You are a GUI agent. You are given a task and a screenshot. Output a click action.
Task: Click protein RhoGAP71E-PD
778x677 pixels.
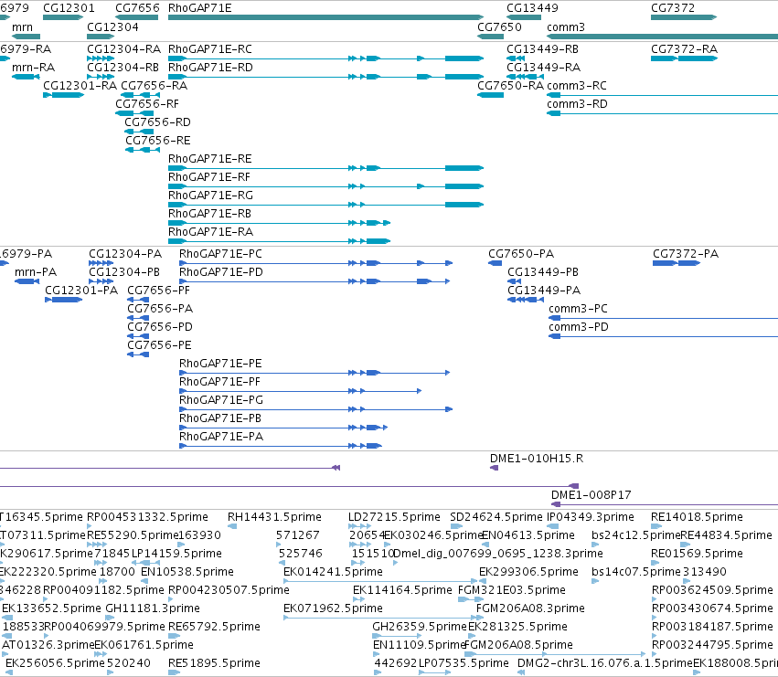click(x=314, y=281)
